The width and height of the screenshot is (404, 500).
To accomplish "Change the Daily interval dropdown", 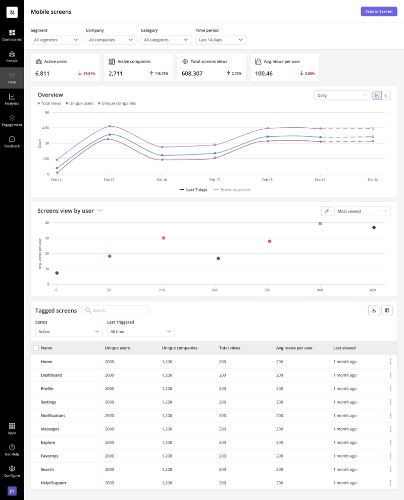I will pyautogui.click(x=342, y=95).
